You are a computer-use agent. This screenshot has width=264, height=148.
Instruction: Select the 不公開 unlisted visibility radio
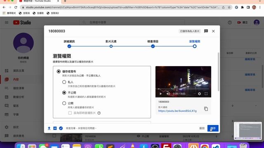click(64, 92)
